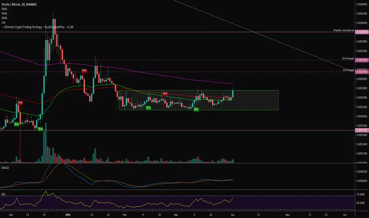Select the 2nd target line label
369x218 pixels.
coord(348,58)
